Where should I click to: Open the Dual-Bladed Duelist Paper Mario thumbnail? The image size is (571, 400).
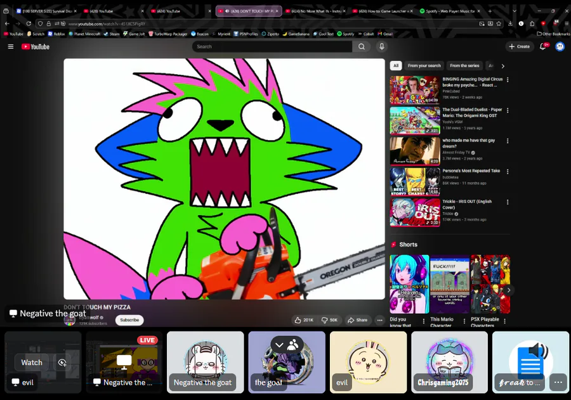click(x=415, y=120)
